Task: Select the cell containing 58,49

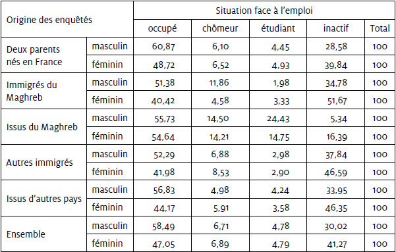Action: pos(163,226)
